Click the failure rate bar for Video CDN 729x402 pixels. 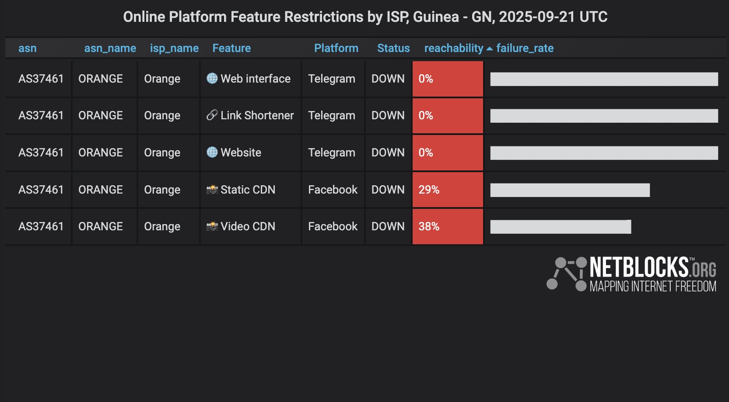click(560, 227)
